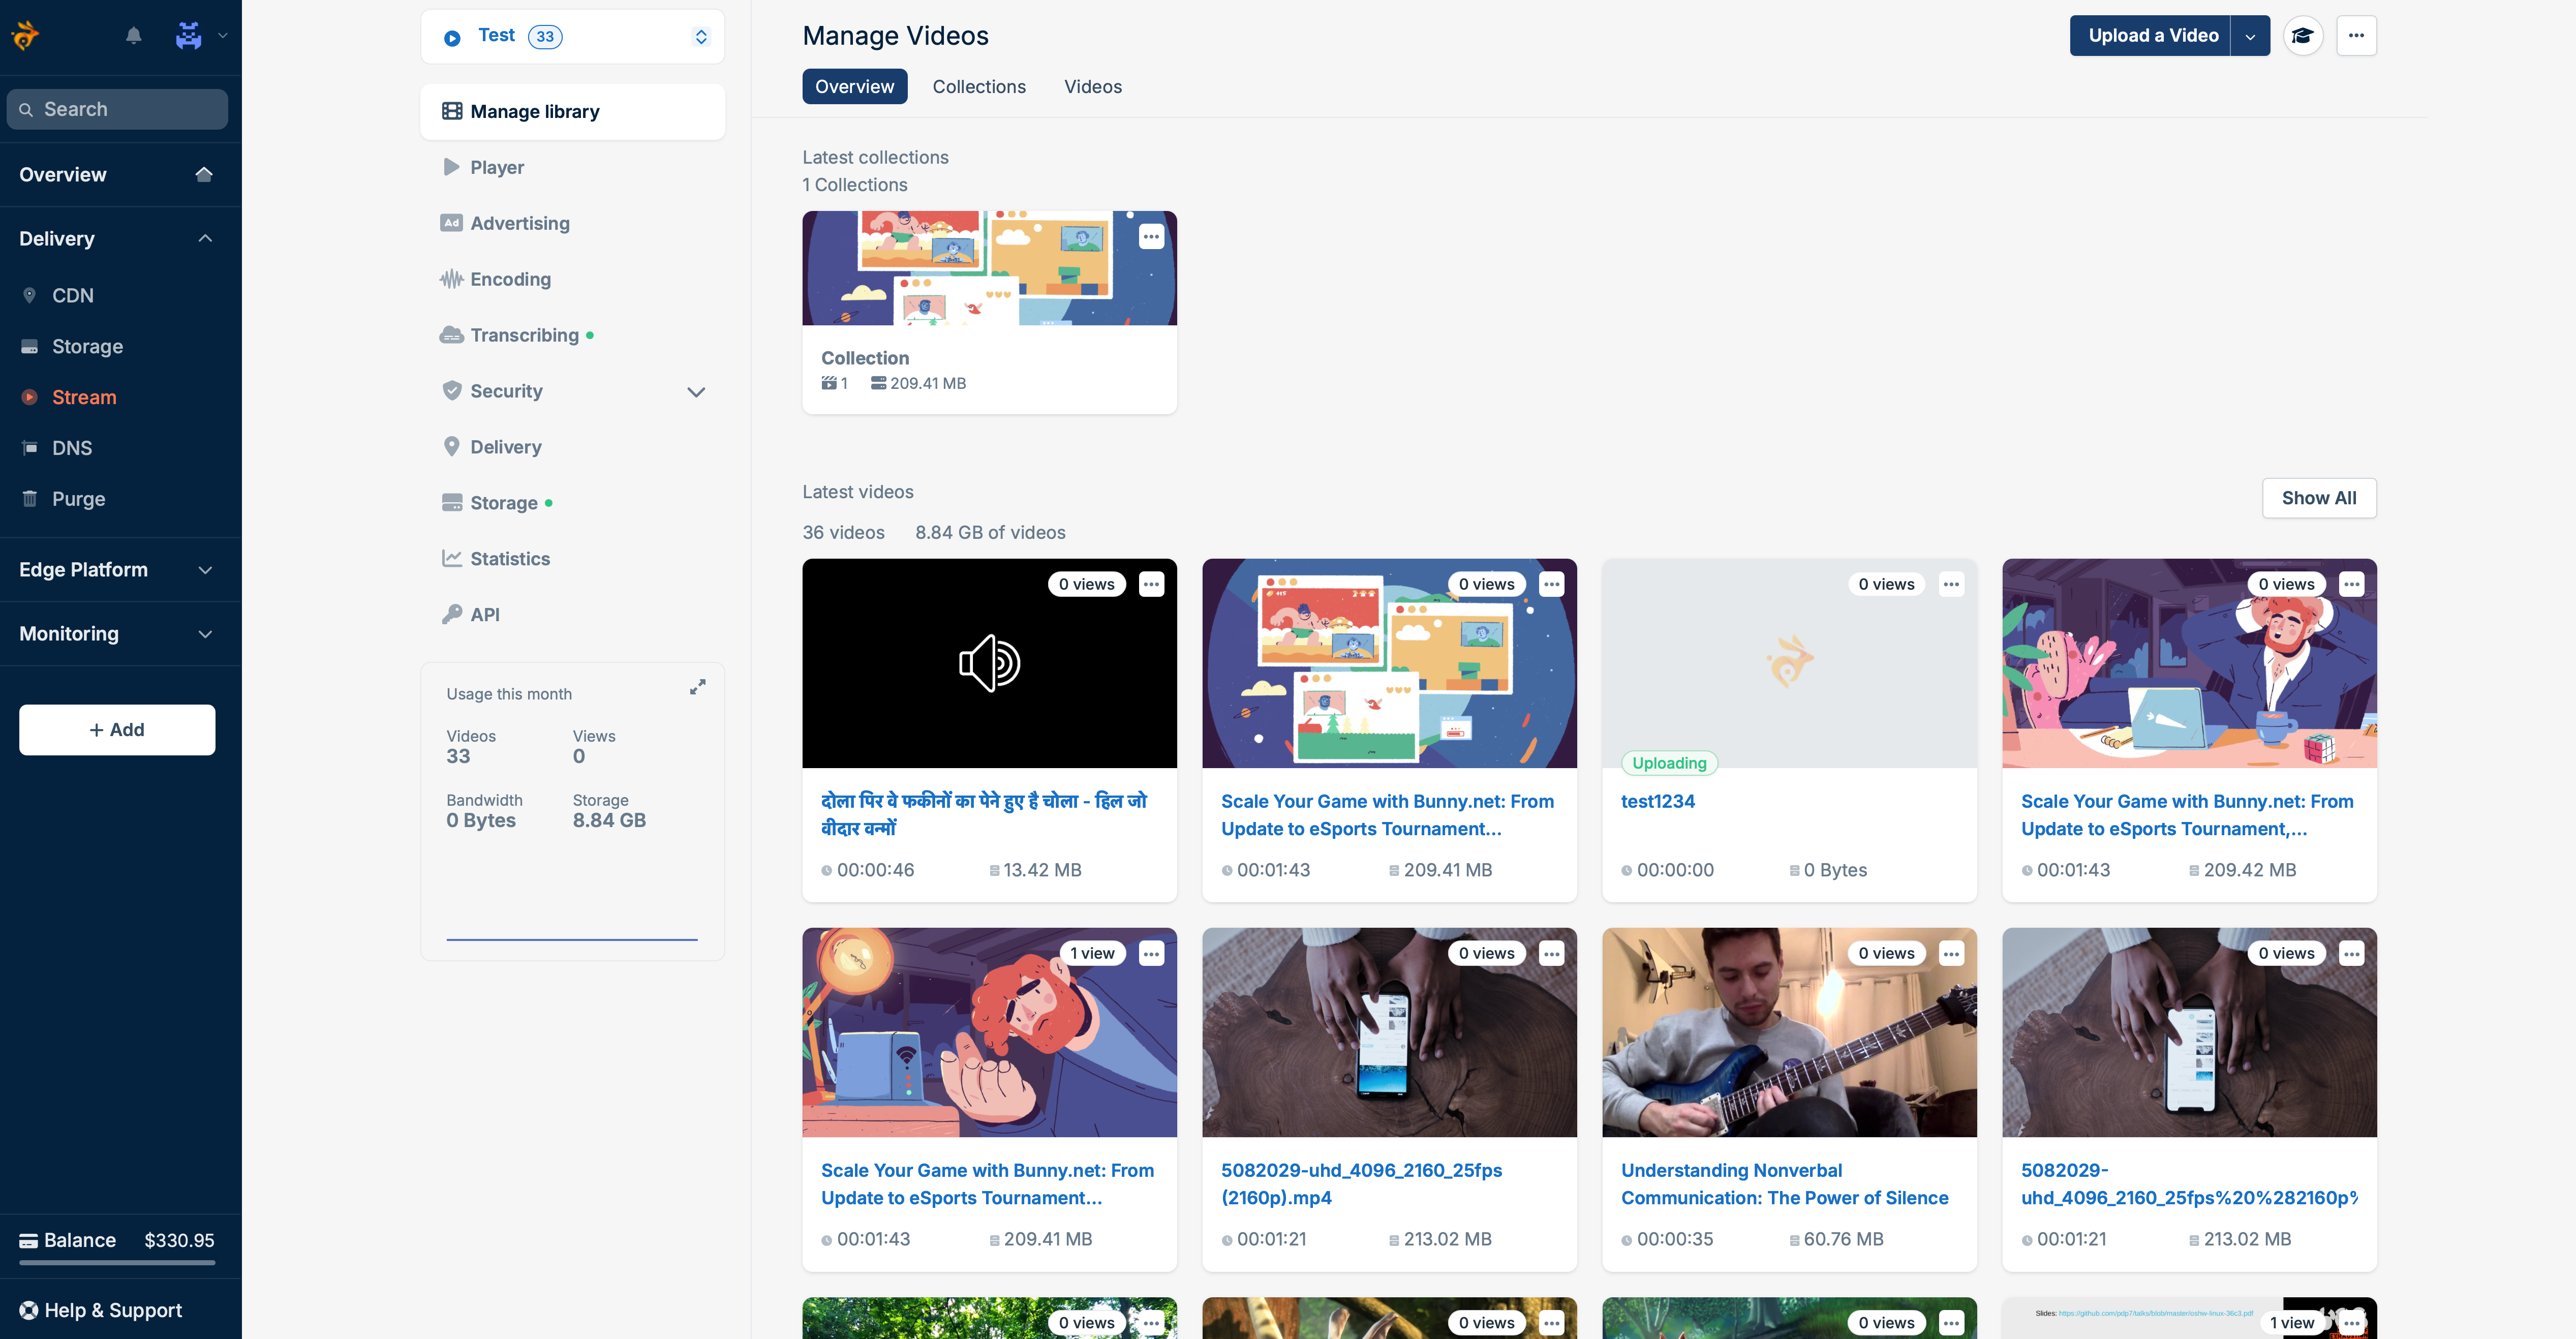2576x1339 pixels.
Task: Select Stream in the sidebar
Action: tap(83, 397)
